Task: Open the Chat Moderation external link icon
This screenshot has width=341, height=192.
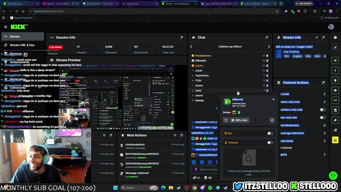Action: pyautogui.click(x=324, y=125)
